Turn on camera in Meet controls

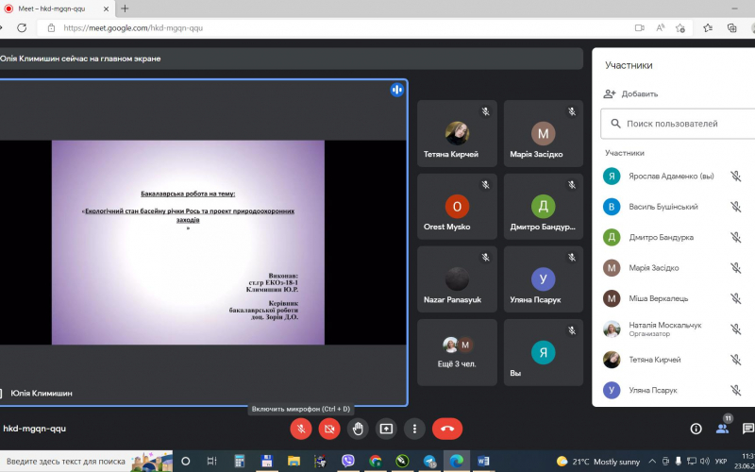tap(329, 429)
